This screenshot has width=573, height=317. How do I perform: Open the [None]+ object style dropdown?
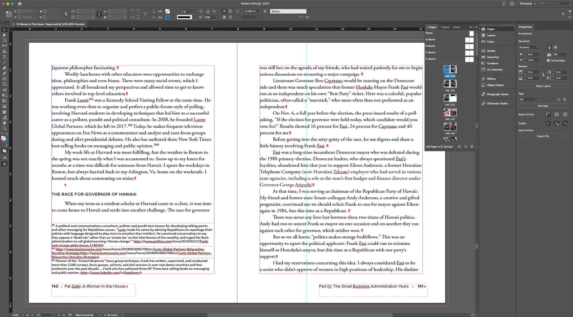coord(309,11)
